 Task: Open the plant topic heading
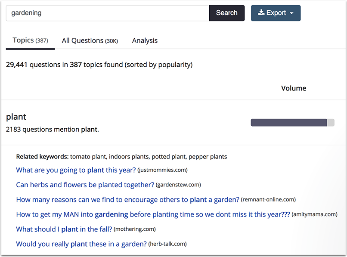pyautogui.click(x=16, y=117)
